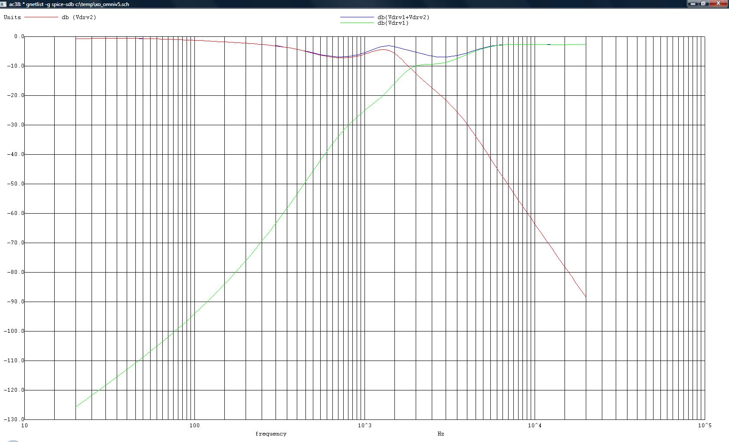The image size is (729, 442).
Task: Click the -50.0 y-axis tick label
Action: (x=16, y=184)
